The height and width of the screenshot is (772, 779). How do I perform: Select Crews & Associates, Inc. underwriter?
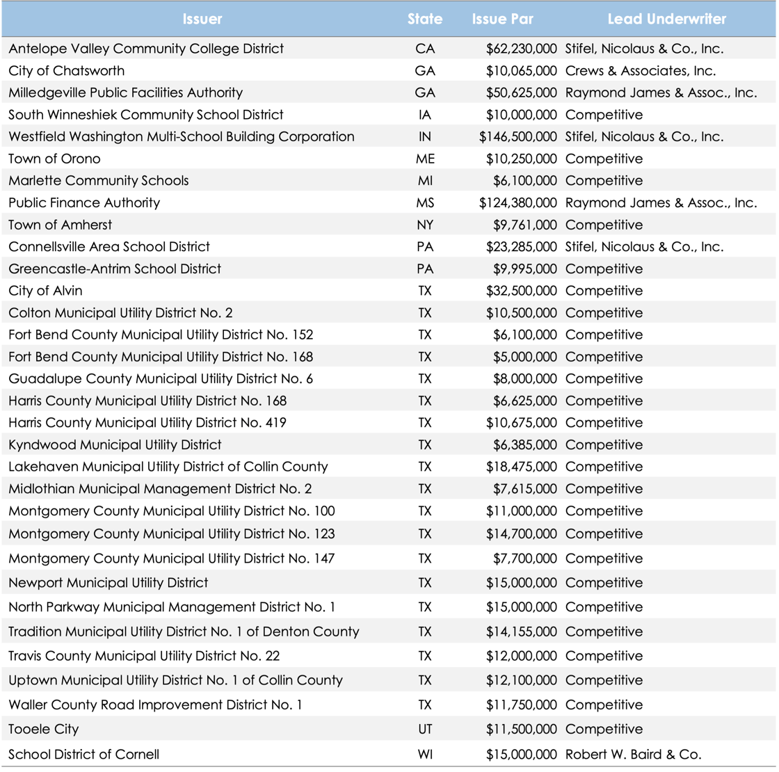pos(641,70)
